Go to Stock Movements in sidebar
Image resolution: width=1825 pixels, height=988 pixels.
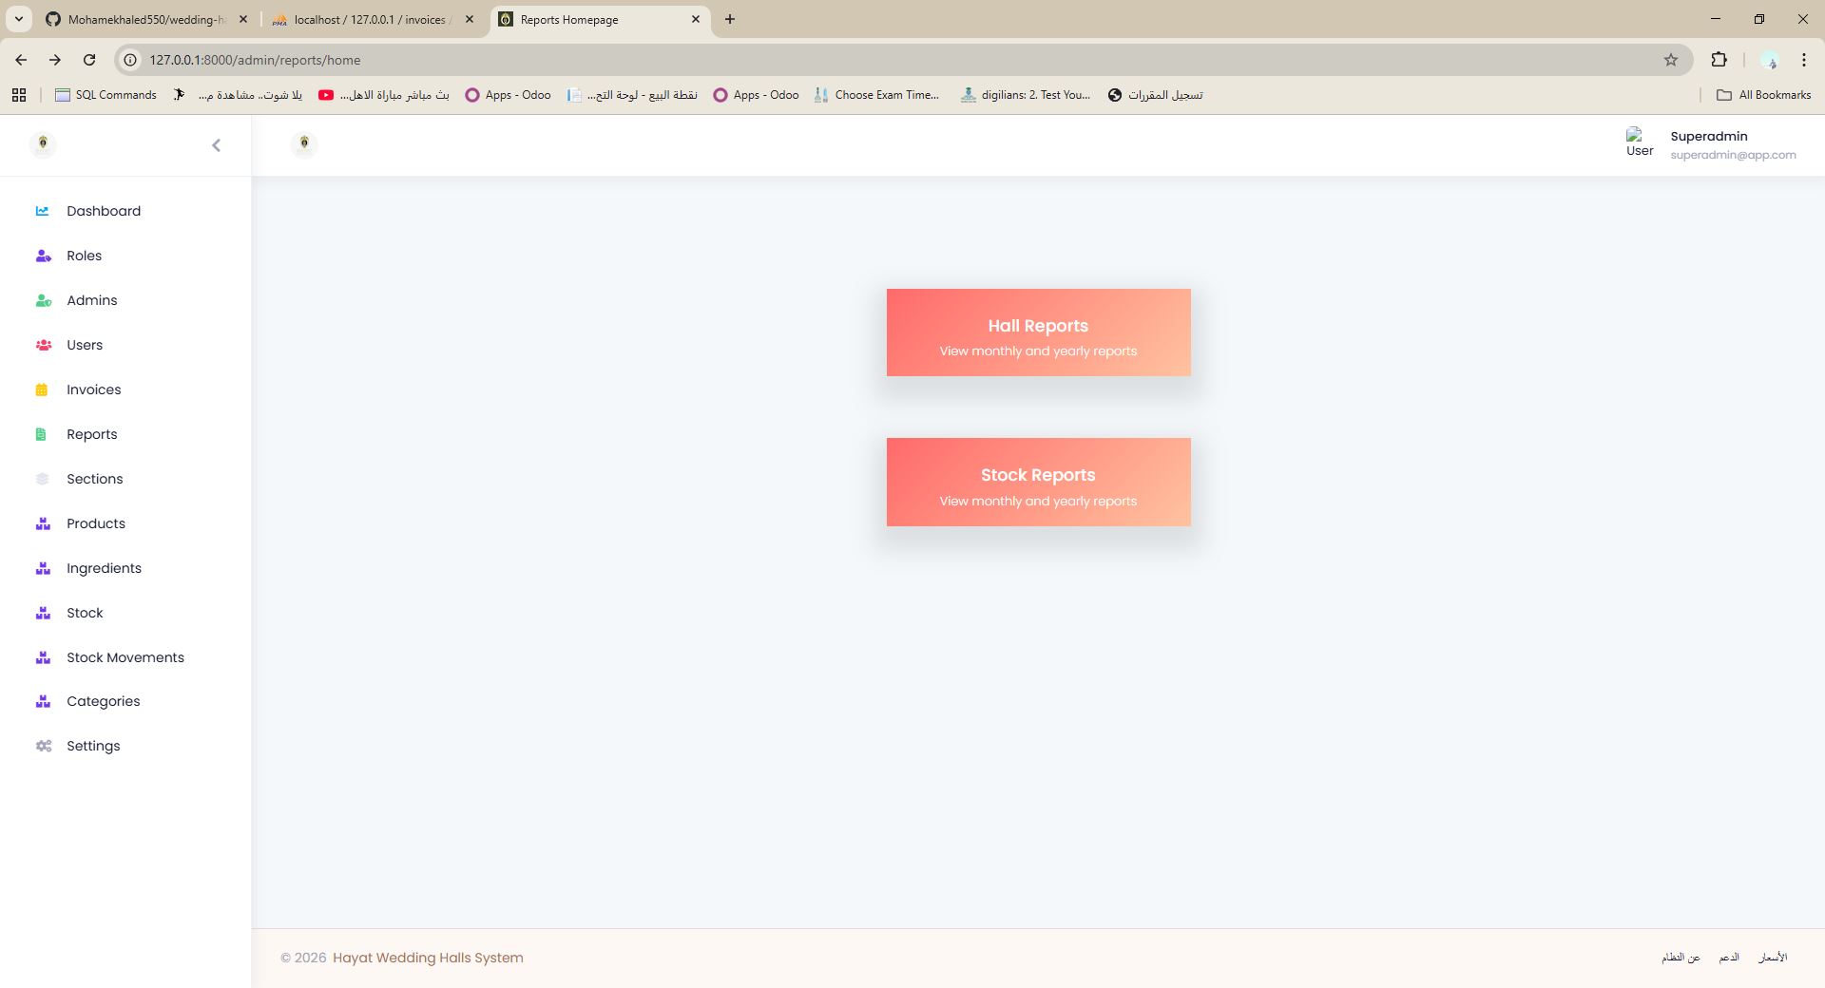pos(125,657)
